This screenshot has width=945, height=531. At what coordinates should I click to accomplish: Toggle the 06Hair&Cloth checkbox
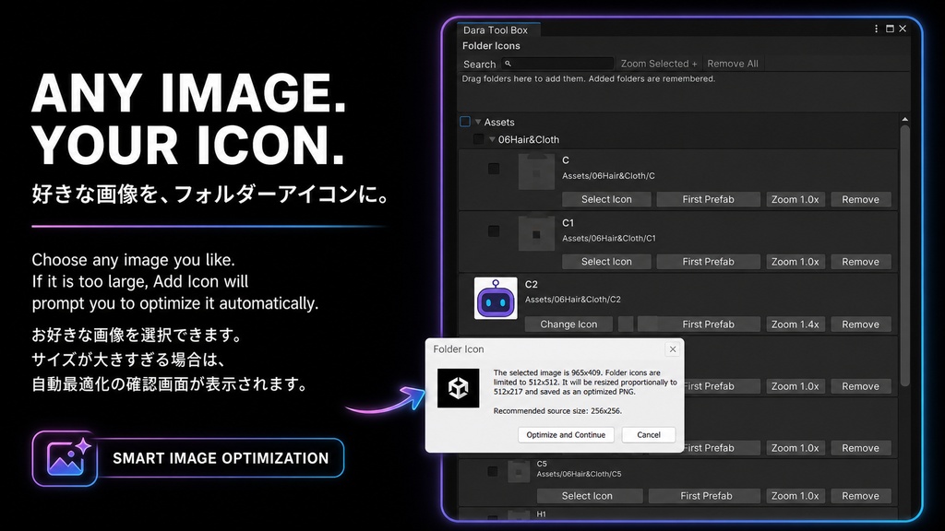479,139
